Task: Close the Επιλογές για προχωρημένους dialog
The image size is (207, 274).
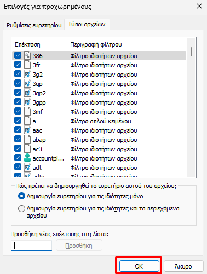Action: pyautogui.click(x=199, y=6)
